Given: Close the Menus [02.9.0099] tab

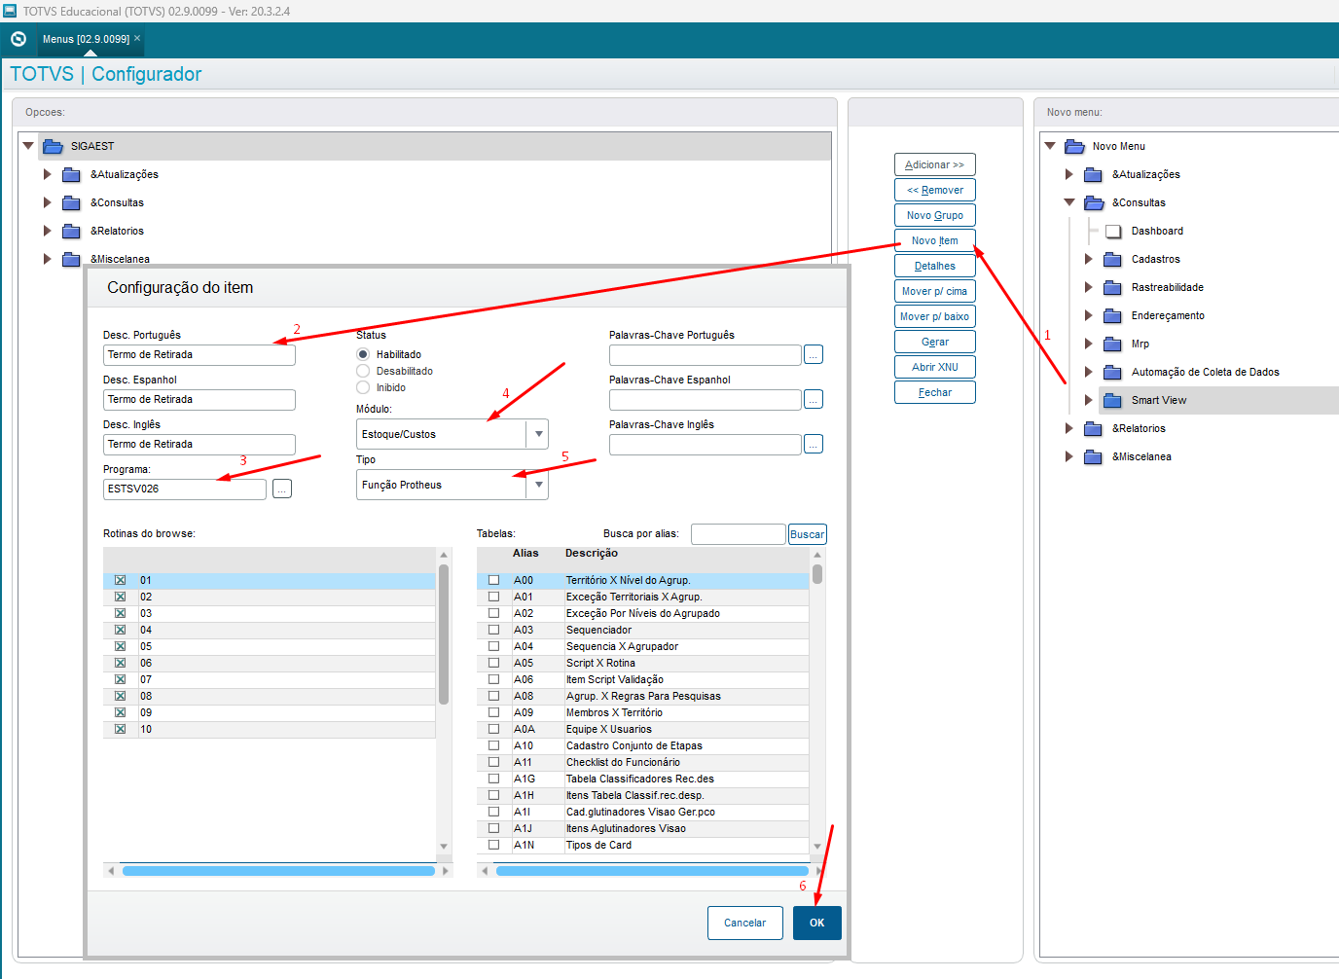Looking at the screenshot, I should (x=137, y=38).
